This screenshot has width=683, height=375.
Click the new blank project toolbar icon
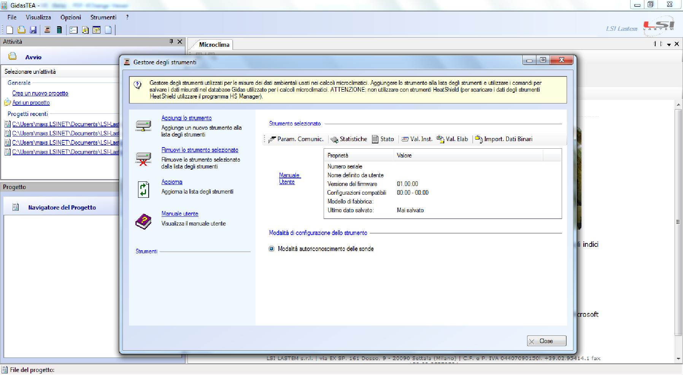click(10, 30)
